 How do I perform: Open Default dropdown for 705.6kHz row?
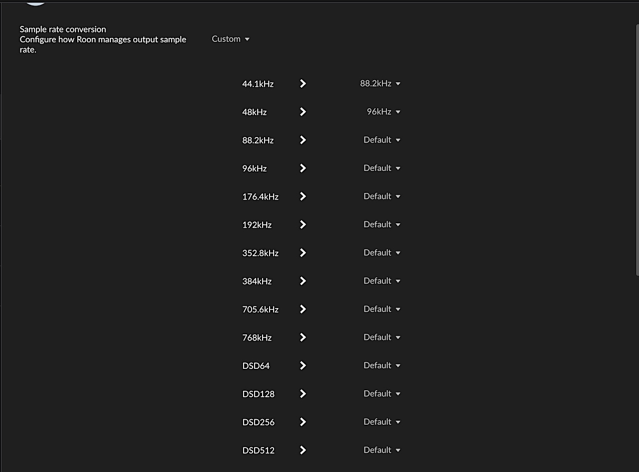click(x=381, y=309)
